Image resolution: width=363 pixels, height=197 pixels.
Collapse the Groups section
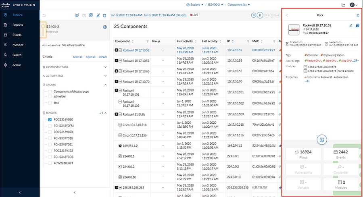[106, 85]
